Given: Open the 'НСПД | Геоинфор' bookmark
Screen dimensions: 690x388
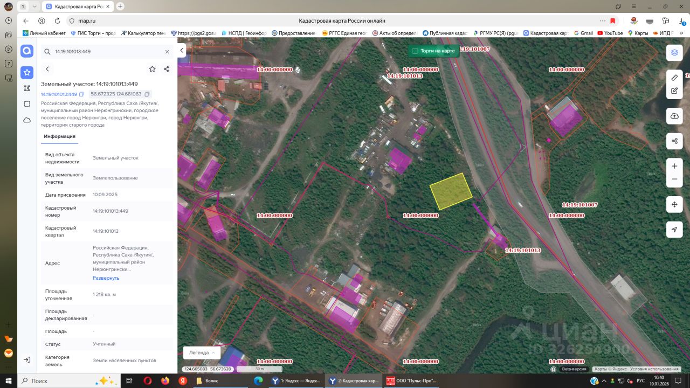Looking at the screenshot, I should (x=244, y=33).
